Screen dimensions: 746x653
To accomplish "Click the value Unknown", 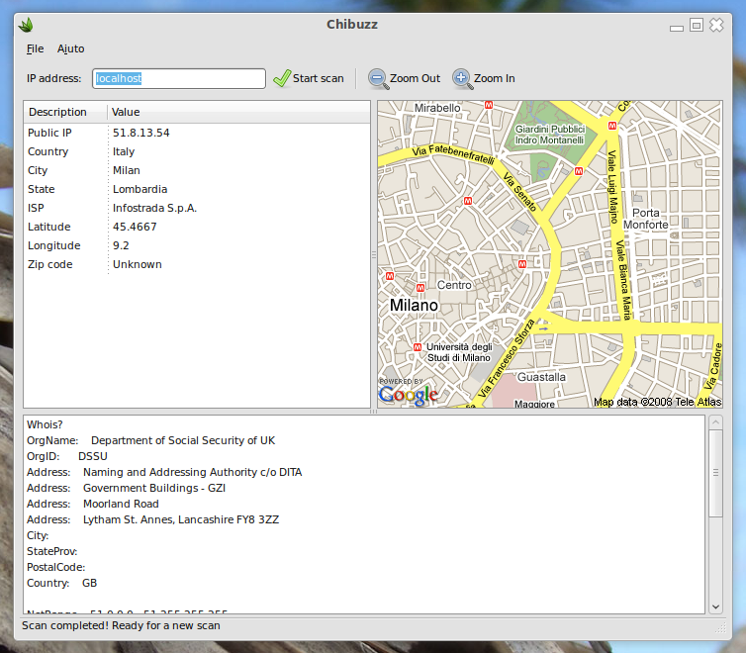I will tap(137, 264).
